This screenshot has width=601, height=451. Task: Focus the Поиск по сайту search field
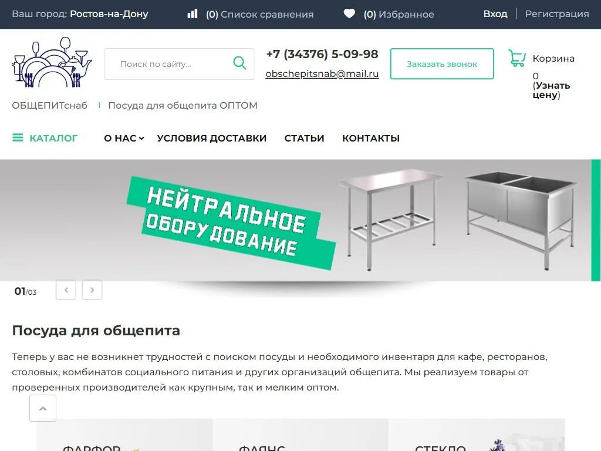(x=168, y=64)
